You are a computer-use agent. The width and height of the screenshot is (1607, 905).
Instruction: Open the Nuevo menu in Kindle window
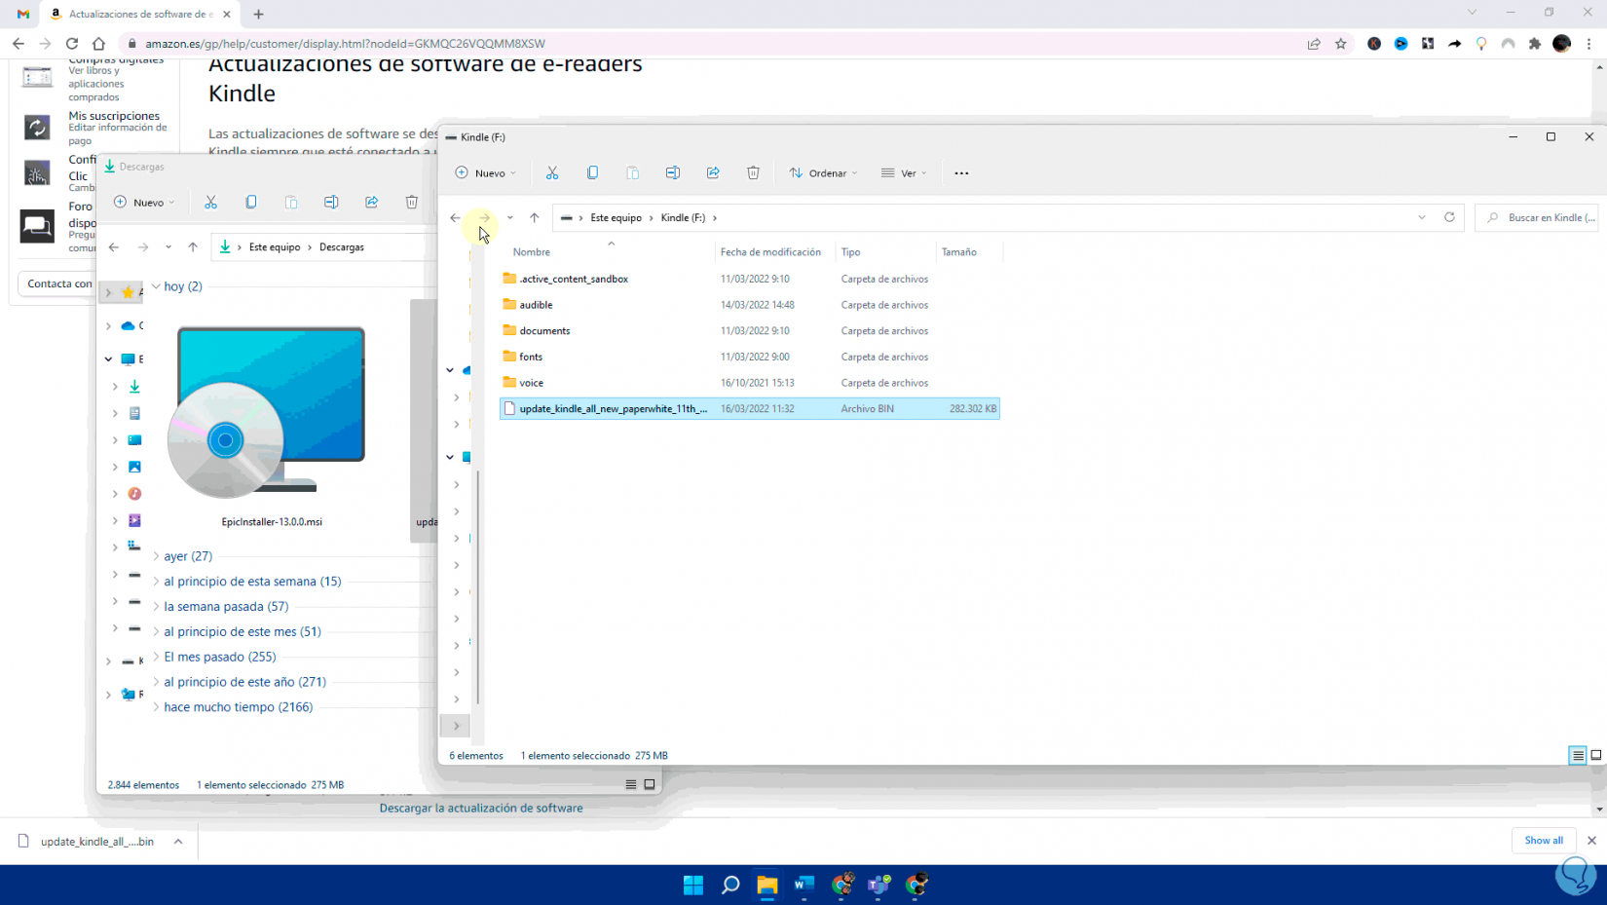pos(486,173)
